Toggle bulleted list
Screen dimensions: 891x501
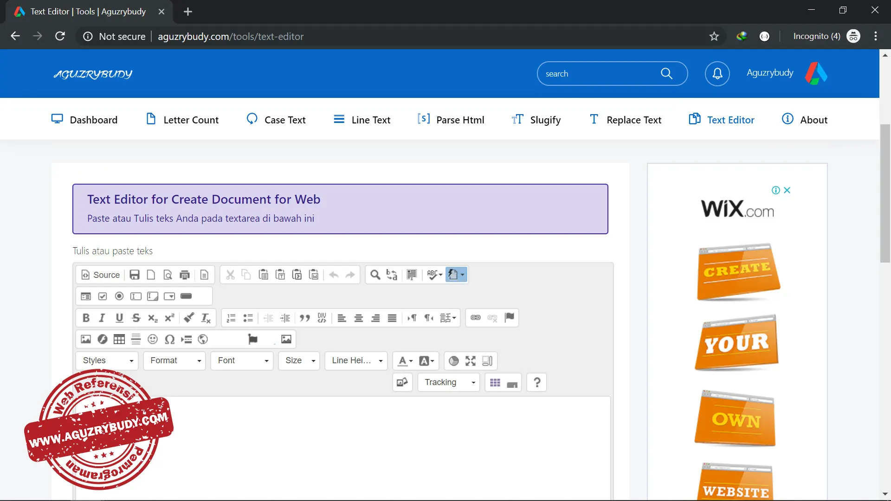tap(248, 318)
